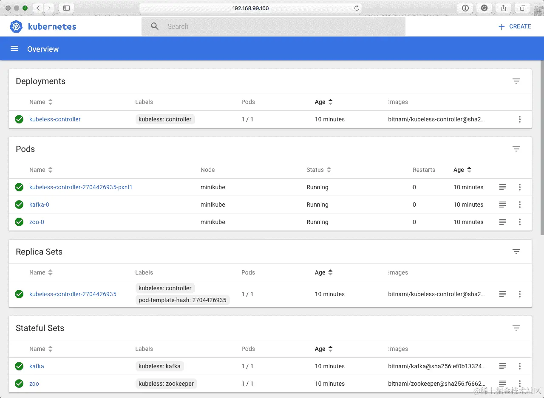
Task: Click the search magnifier icon
Action: (155, 26)
